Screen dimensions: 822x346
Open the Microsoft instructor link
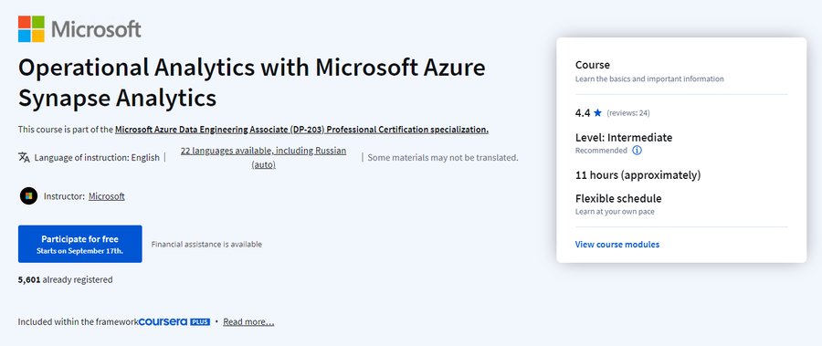[x=107, y=196]
